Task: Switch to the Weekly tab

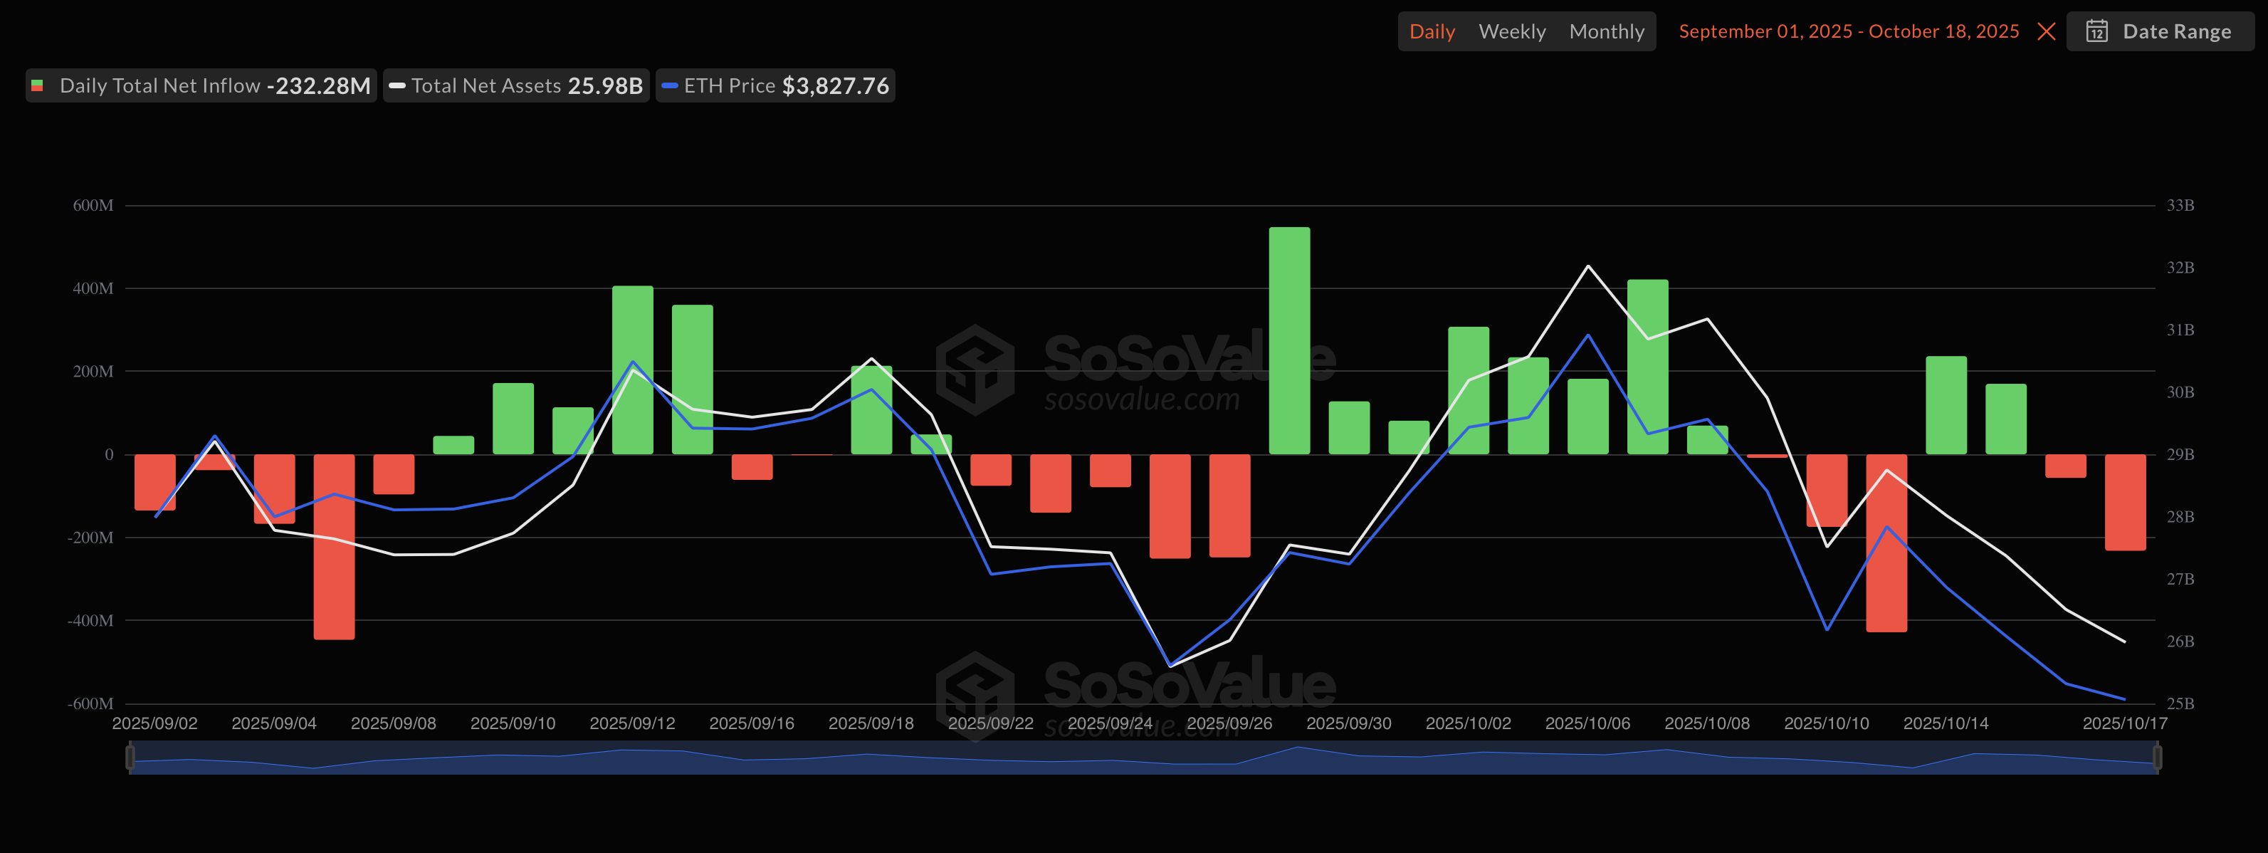Action: click(1512, 31)
